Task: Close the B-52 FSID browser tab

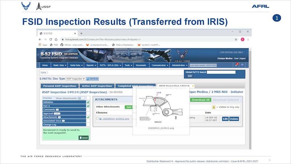Action: click(75, 34)
